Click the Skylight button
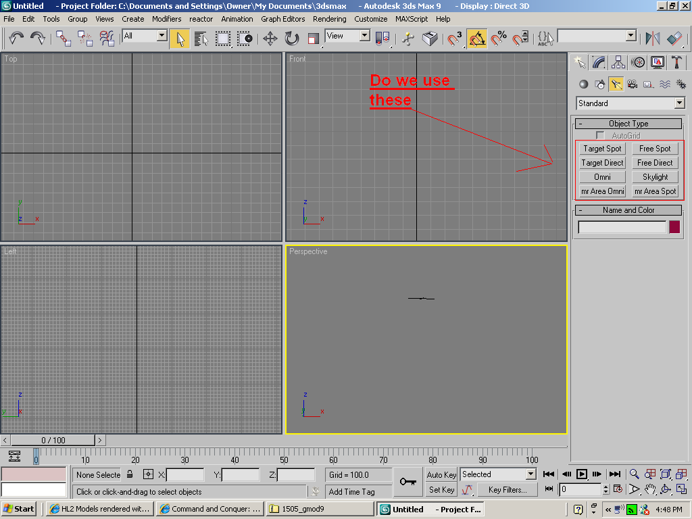This screenshot has height=519, width=692. pos(655,177)
